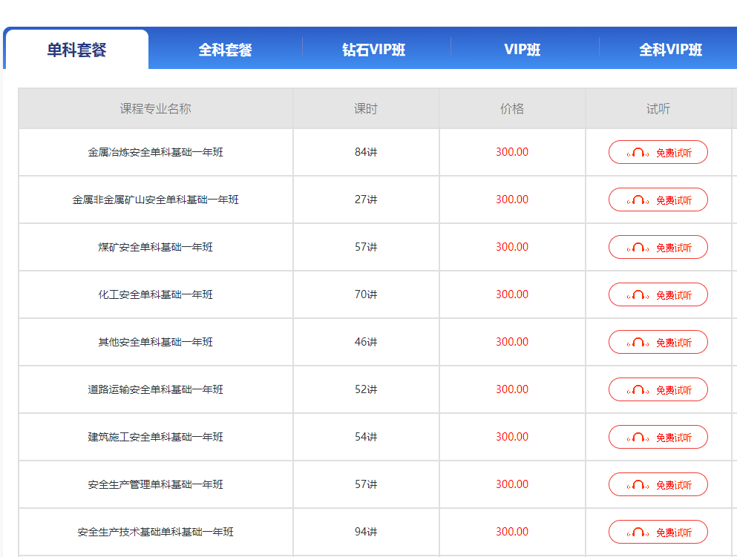Image resolution: width=737 pixels, height=557 pixels.
Task: Select course name 金属非金属矿山安全单科基础一年班
Action: [156, 200]
